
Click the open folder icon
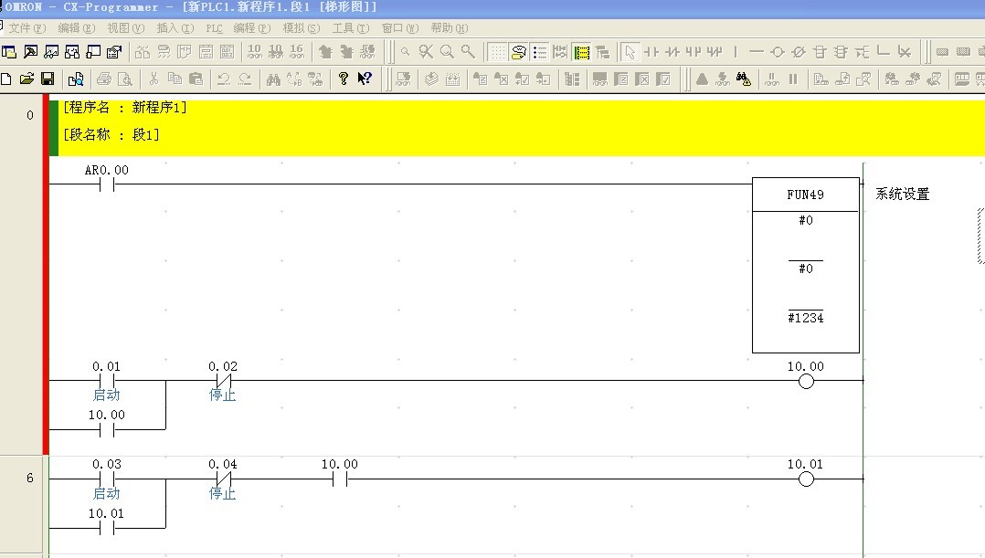click(26, 79)
